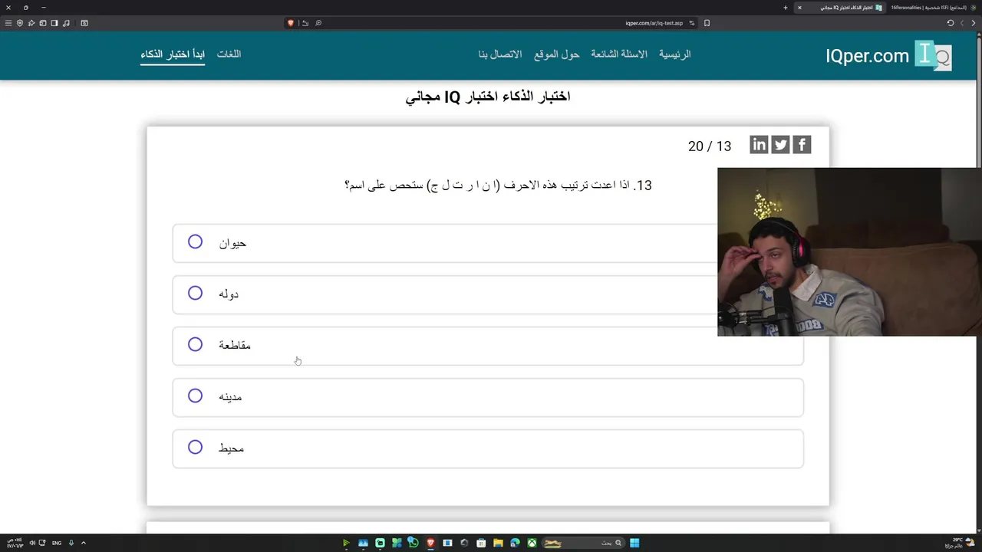Click the IQper.com logo
This screenshot has width=982, height=552.
[888, 55]
